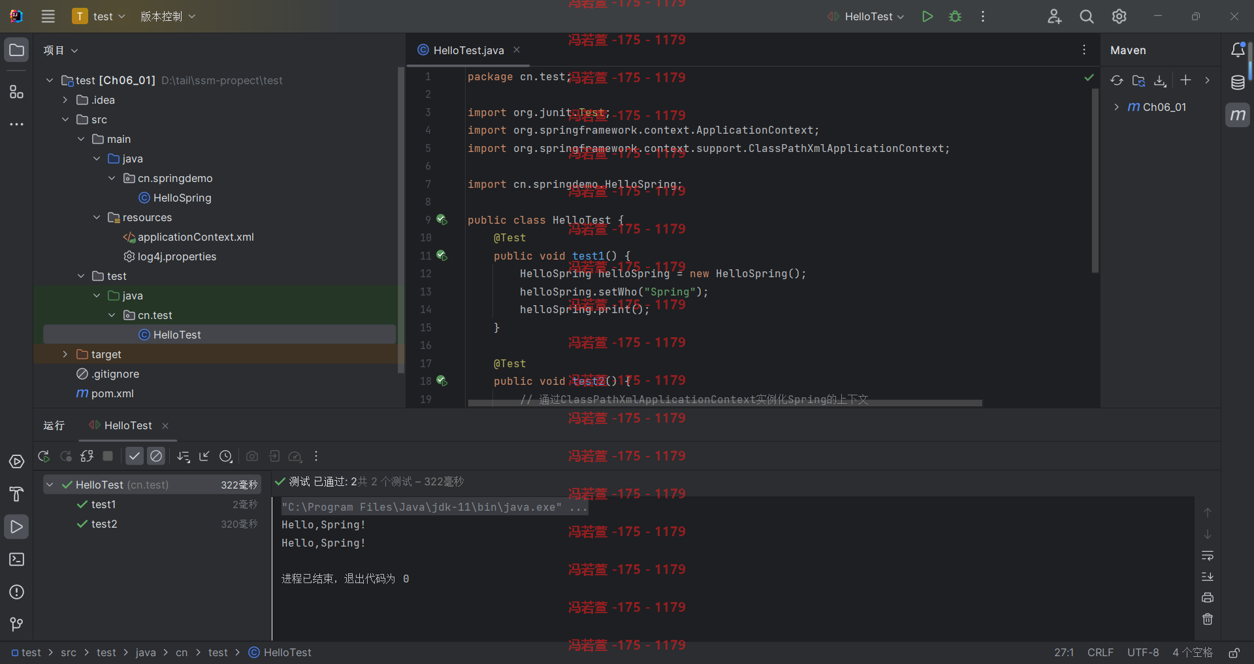Download Maven sources and documentation
The image size is (1254, 664).
pyautogui.click(x=1160, y=80)
